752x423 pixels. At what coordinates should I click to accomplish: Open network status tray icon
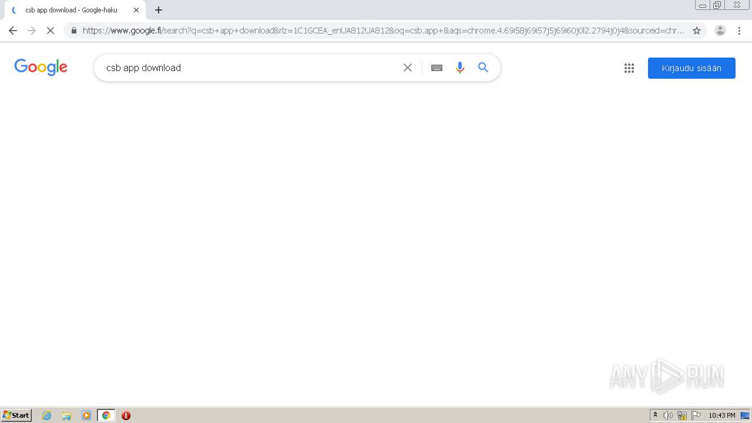click(x=682, y=415)
